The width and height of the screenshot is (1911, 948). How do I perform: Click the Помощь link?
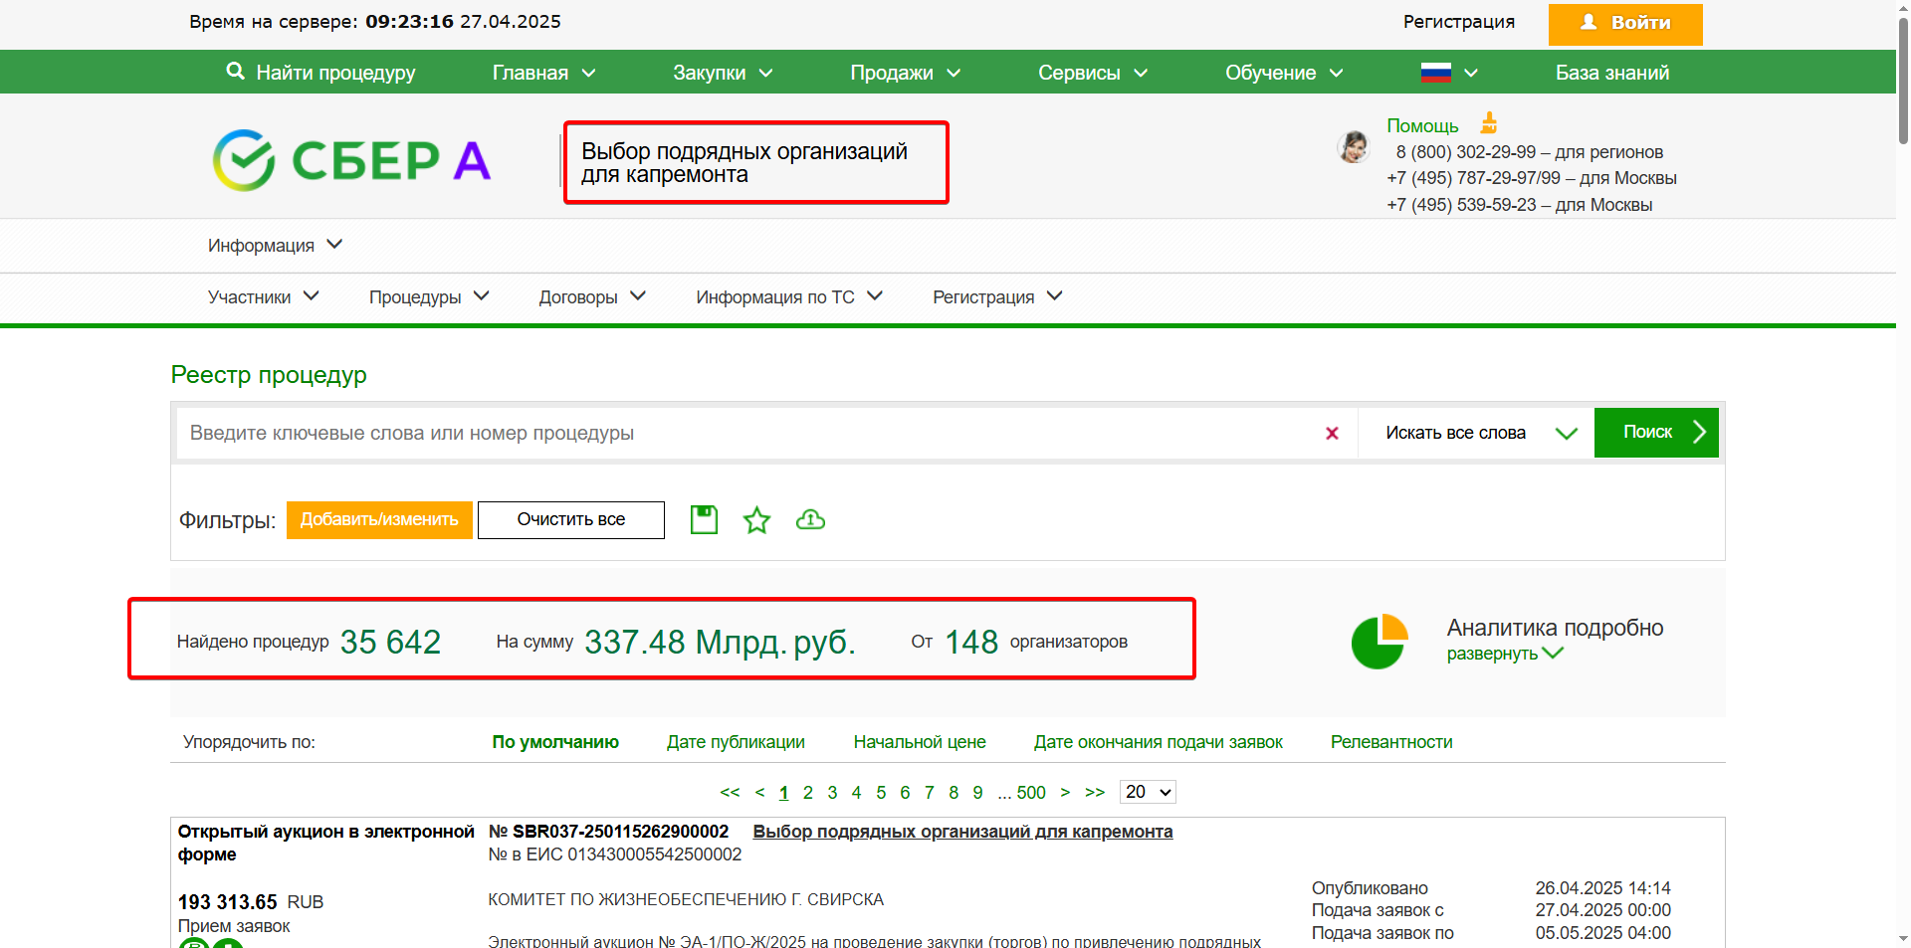coord(1422,125)
